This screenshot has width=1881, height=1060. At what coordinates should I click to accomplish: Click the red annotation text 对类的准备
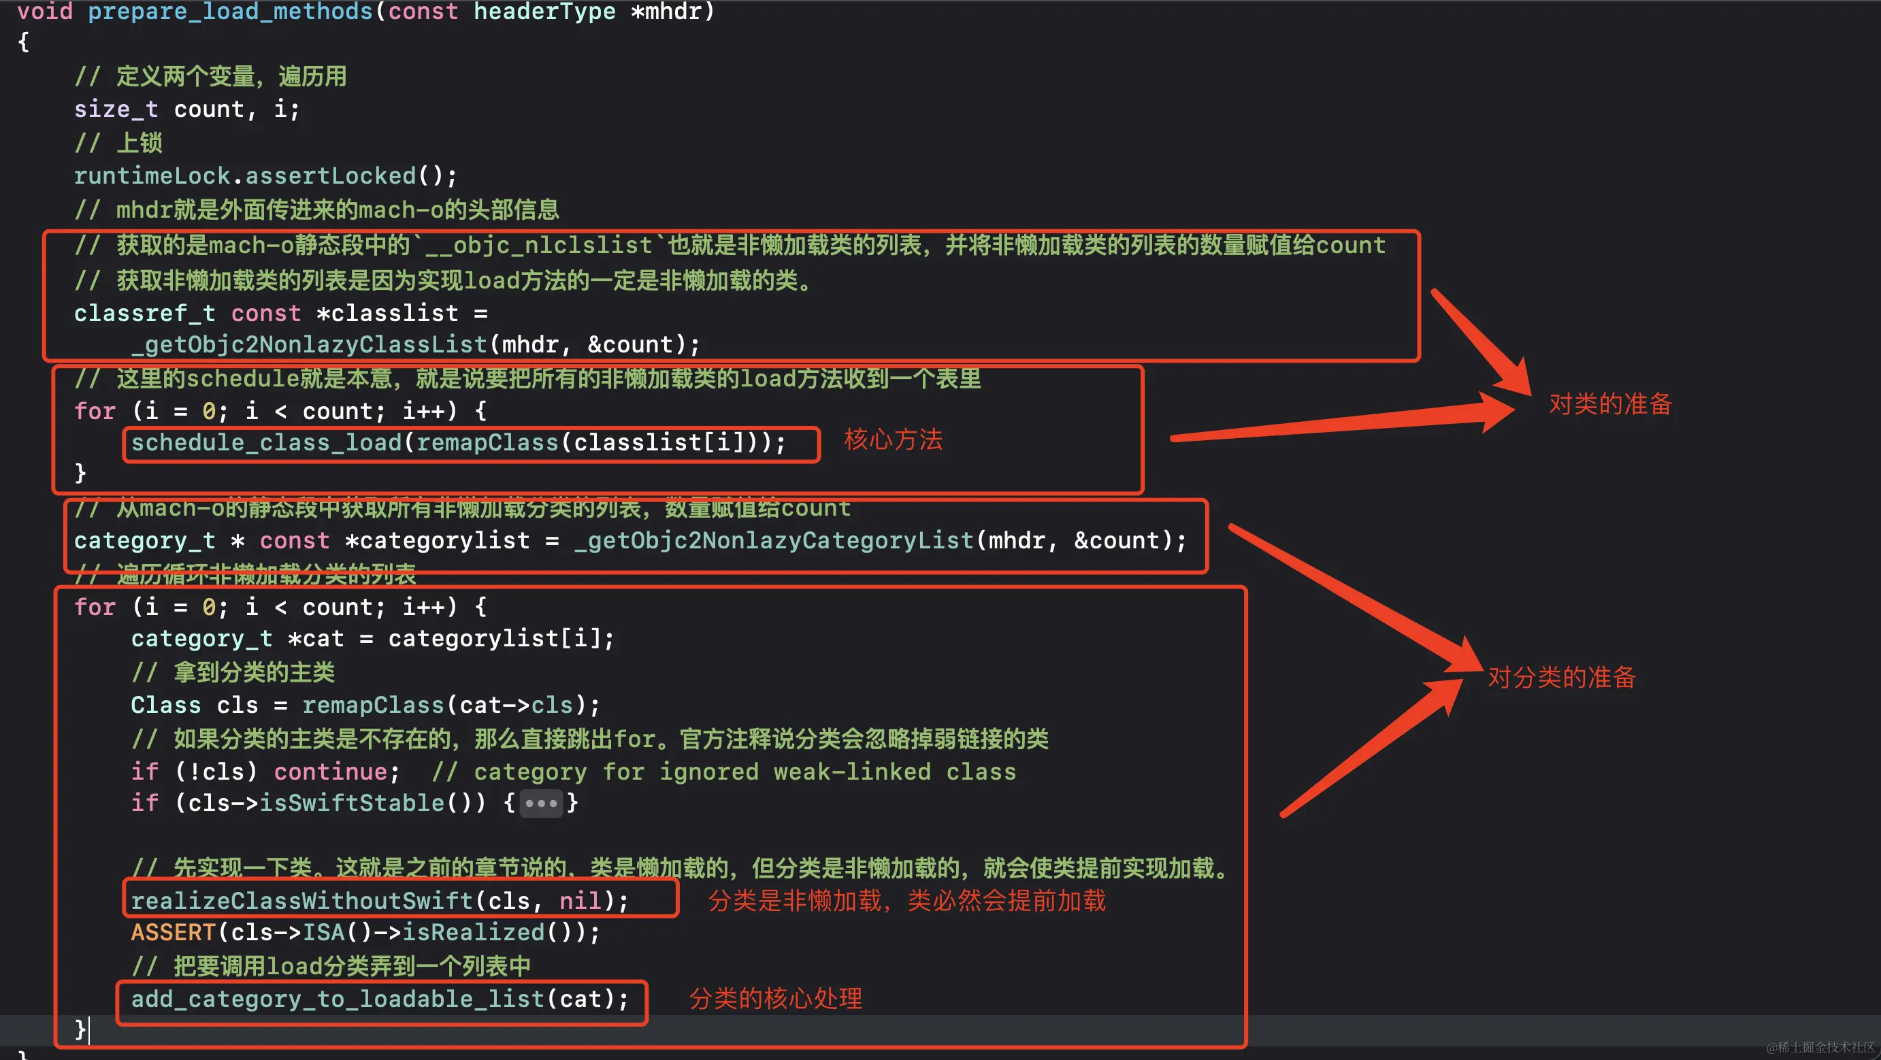1609,404
